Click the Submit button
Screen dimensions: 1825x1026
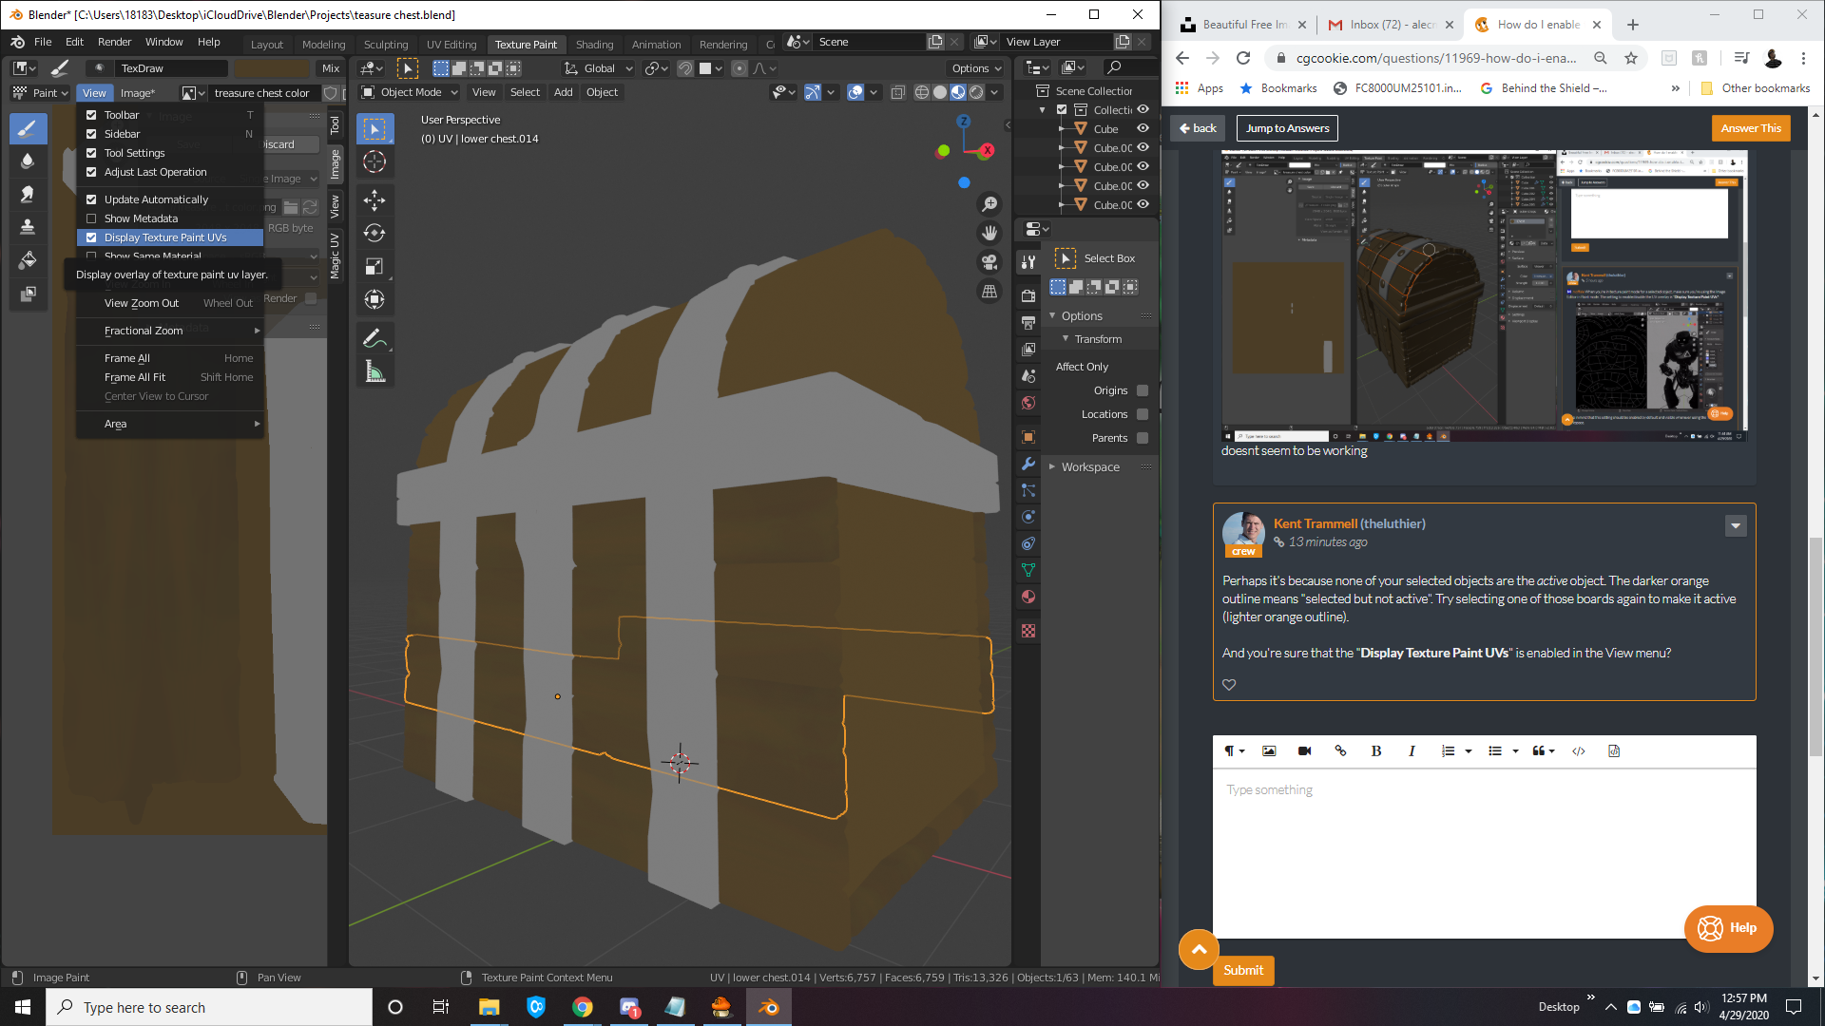pos(1242,970)
